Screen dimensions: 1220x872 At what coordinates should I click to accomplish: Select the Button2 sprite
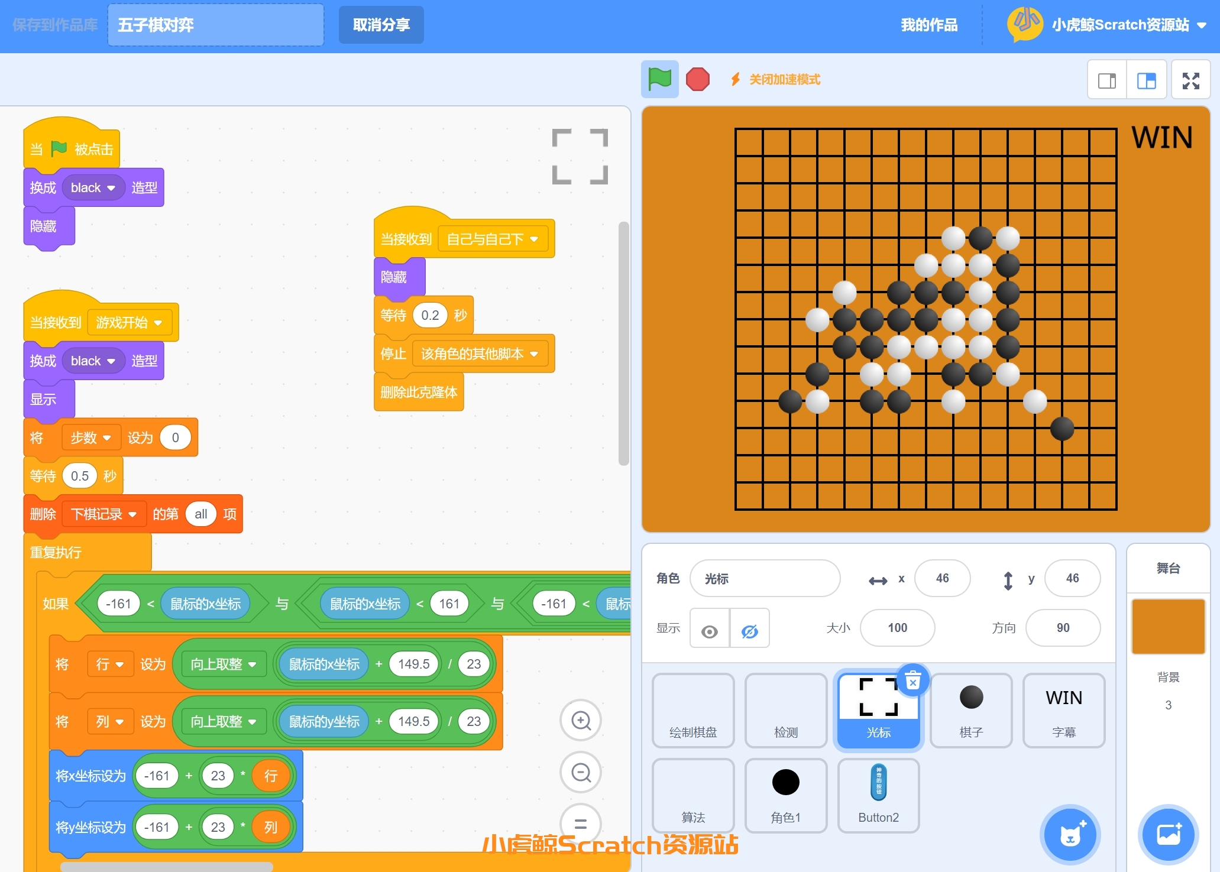(x=879, y=796)
